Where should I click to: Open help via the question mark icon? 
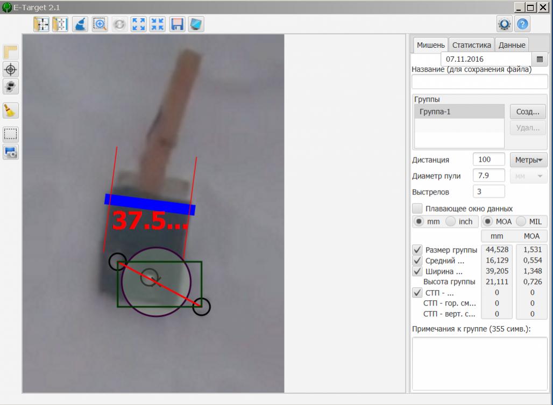click(522, 24)
